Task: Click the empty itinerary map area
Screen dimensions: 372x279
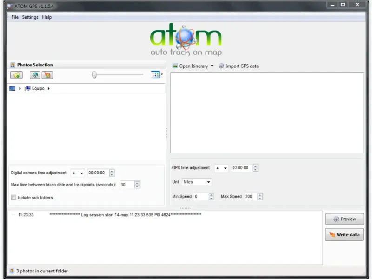Action: pos(267,113)
